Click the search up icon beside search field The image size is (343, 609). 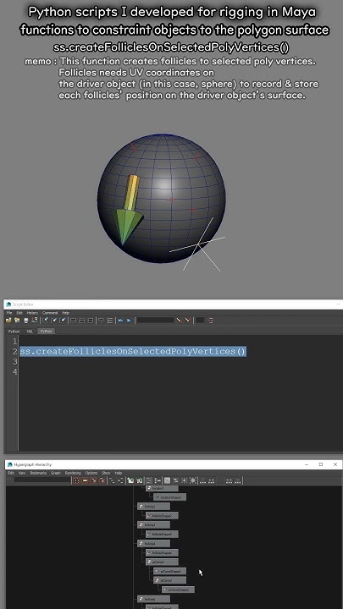point(187,321)
